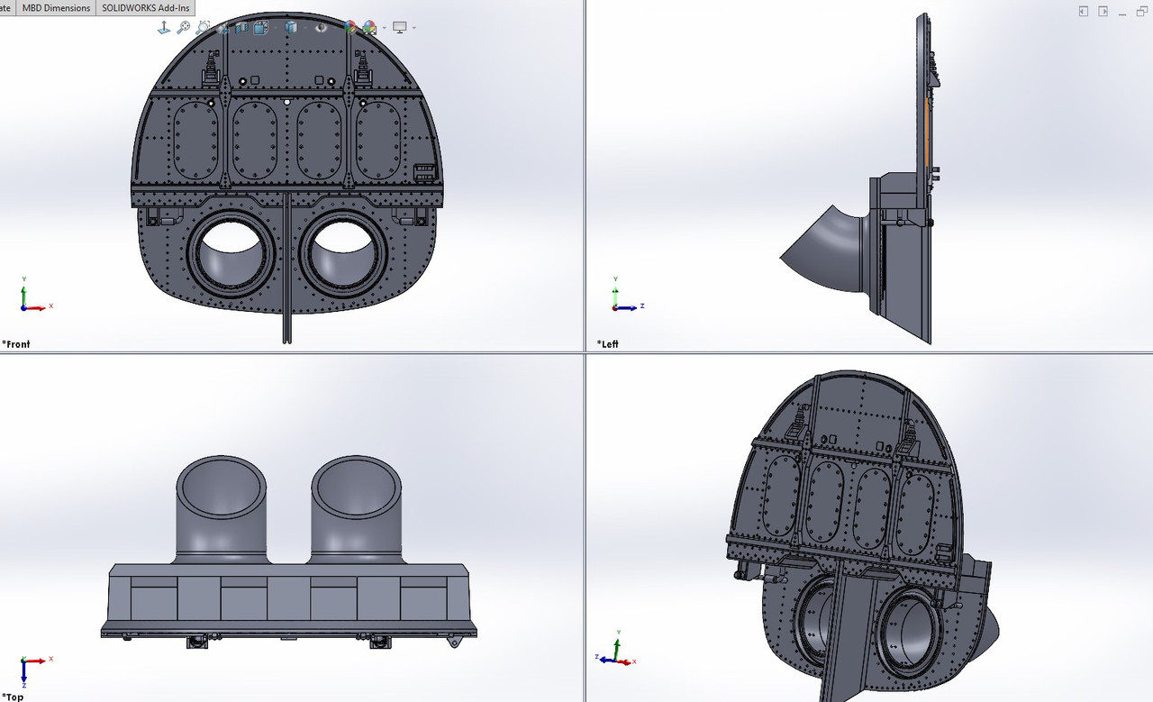Click the View Settings monitor icon

tap(400, 27)
